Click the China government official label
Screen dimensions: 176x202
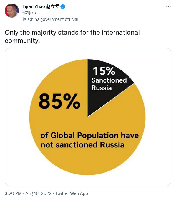pos(53,19)
